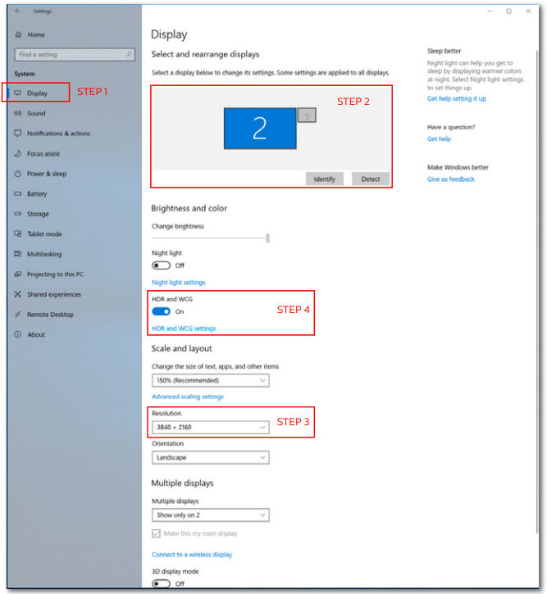Toggle the 3D display mode switch
The image size is (547, 594).
(x=161, y=584)
